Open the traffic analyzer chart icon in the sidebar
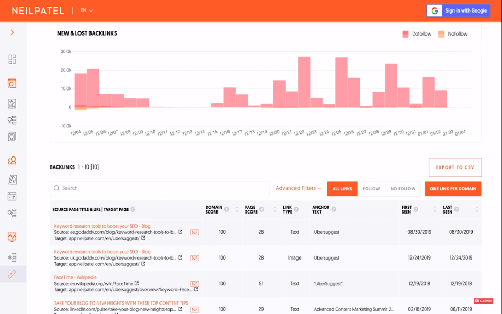This screenshot has width=502, height=314. [12, 237]
